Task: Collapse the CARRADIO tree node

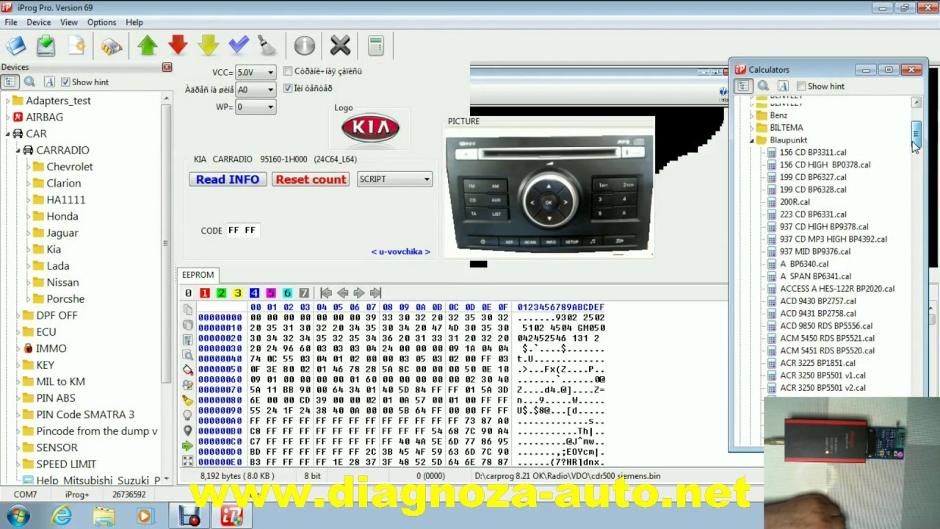Action: coord(18,150)
